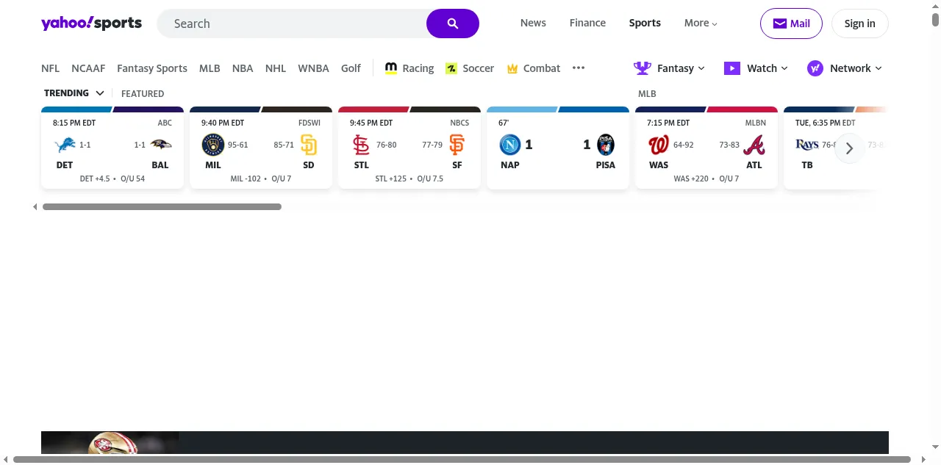Click the page bottom horizontal scrollbar
The width and height of the screenshot is (941, 465).
tap(462, 460)
